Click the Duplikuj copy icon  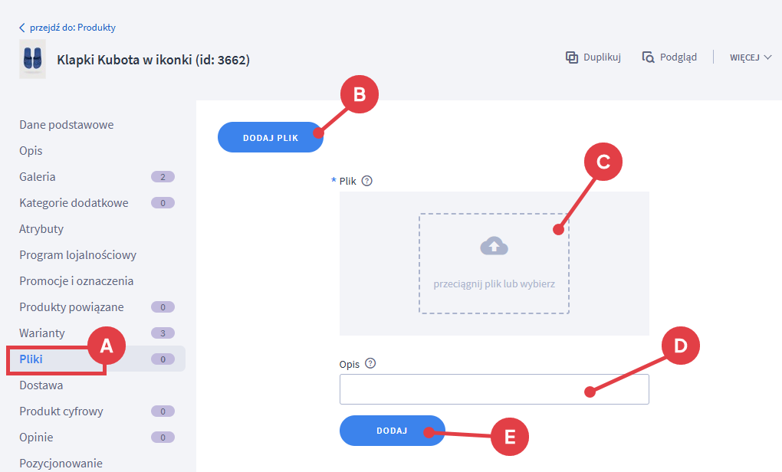point(571,57)
